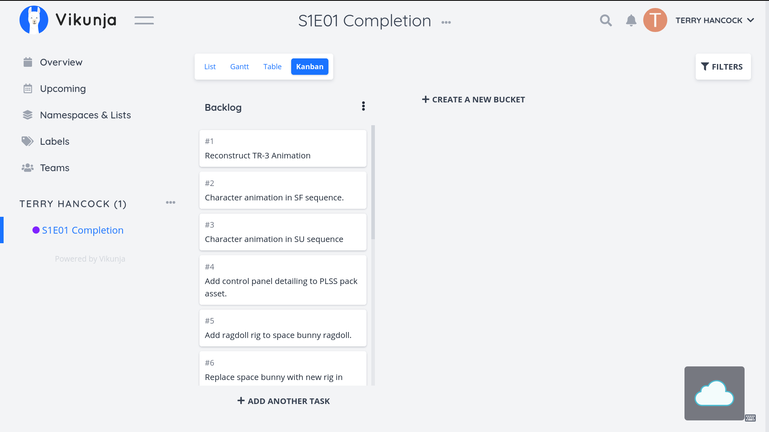
Task: Open the Labels page
Action: pos(54,142)
